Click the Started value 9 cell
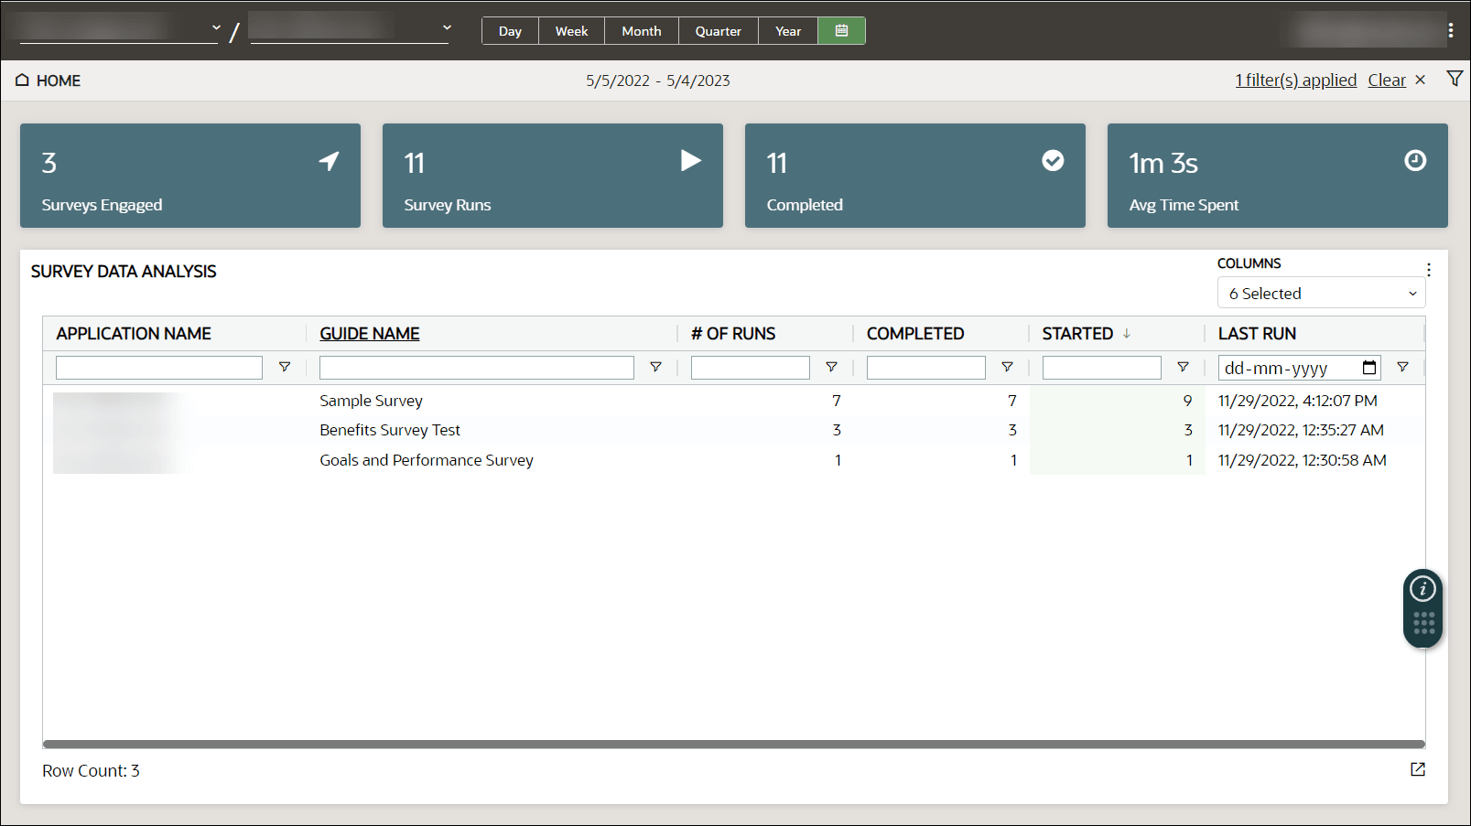Image resolution: width=1471 pixels, height=826 pixels. (x=1118, y=401)
